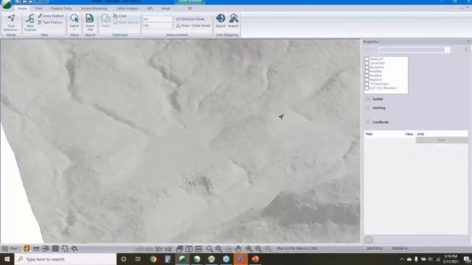The width and height of the screenshot is (472, 265).
Task: Click the Az input field
Action: click(157, 19)
